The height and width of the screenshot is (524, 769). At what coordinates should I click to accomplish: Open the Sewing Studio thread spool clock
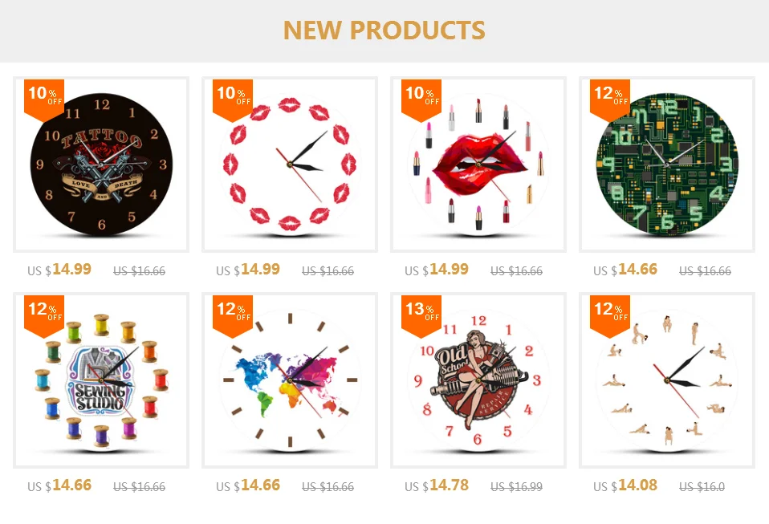tap(101, 380)
